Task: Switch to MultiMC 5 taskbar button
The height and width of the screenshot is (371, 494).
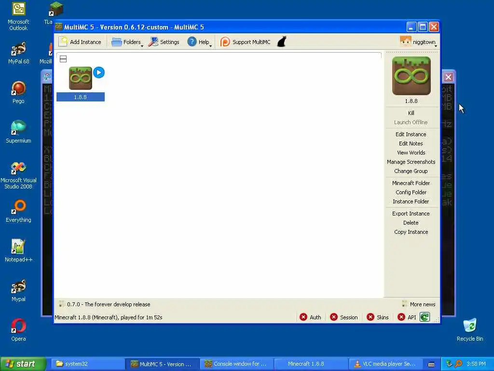Action: tap(162, 364)
